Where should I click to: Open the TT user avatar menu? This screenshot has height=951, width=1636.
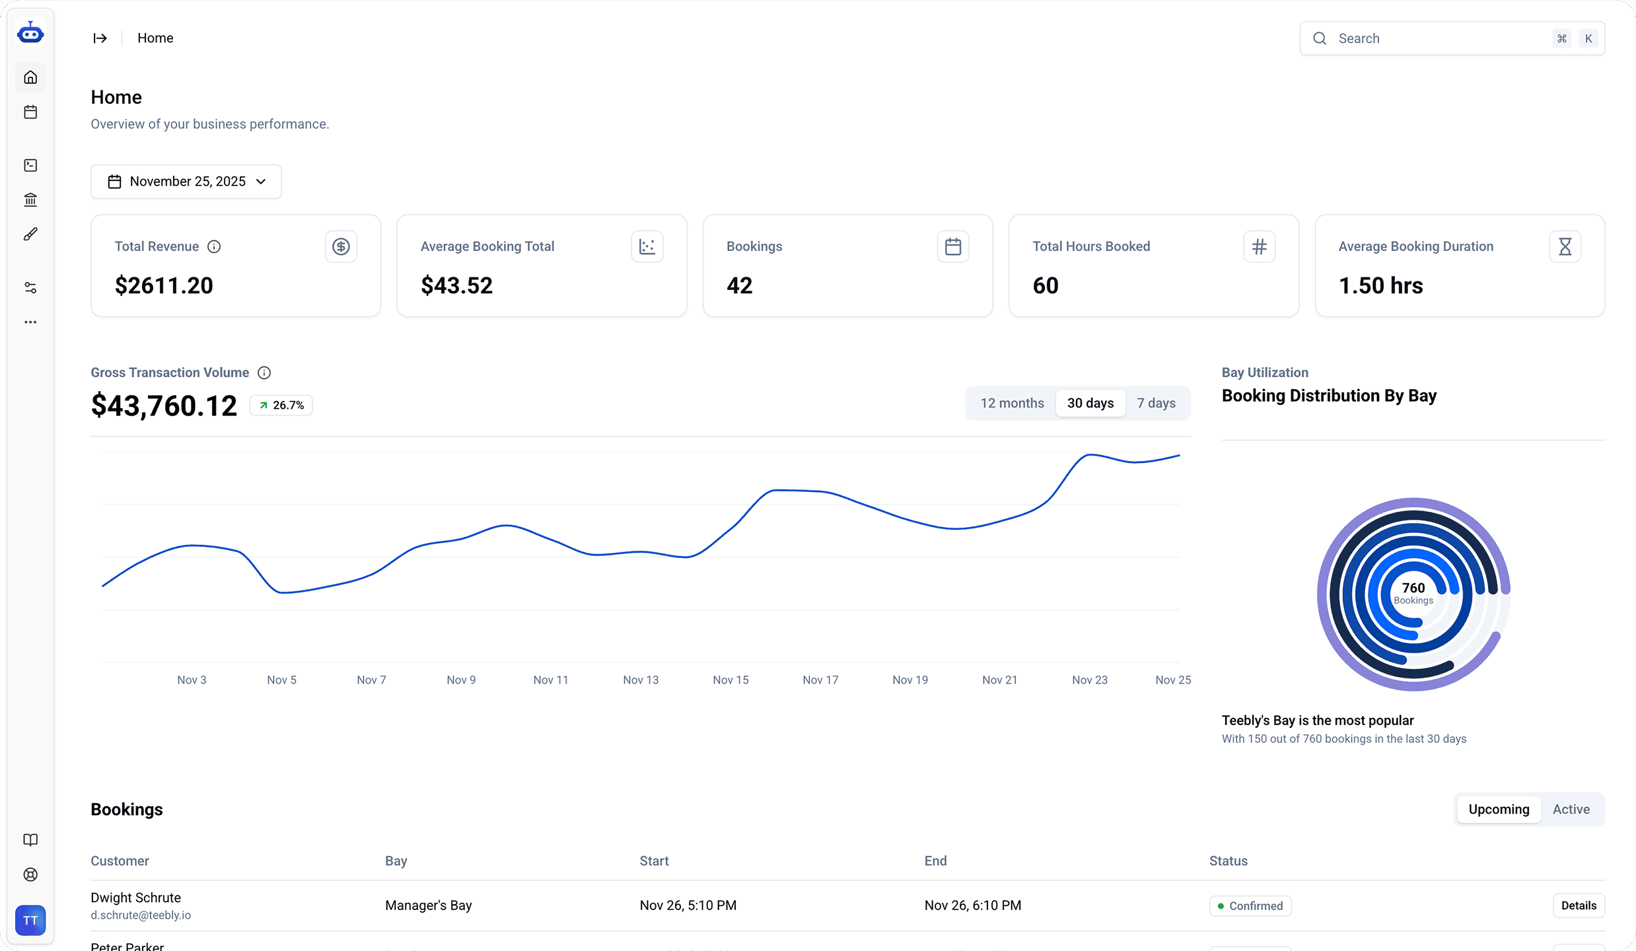[30, 920]
